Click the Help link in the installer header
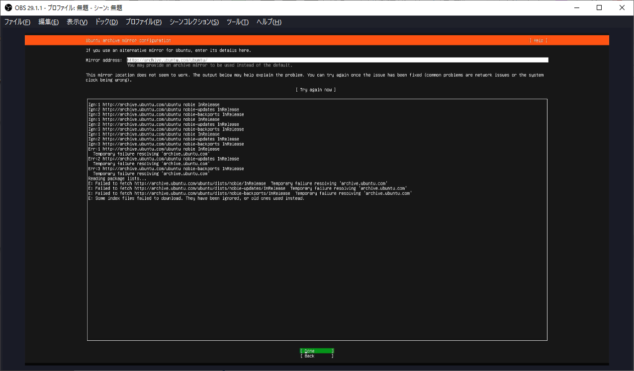 tap(539, 40)
